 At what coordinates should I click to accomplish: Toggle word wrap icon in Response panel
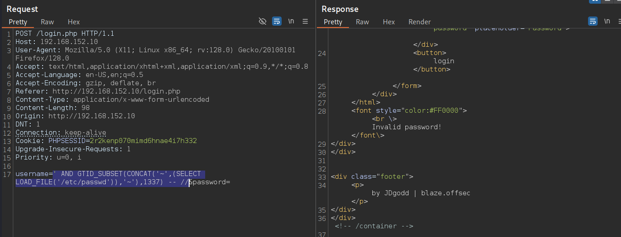593,22
